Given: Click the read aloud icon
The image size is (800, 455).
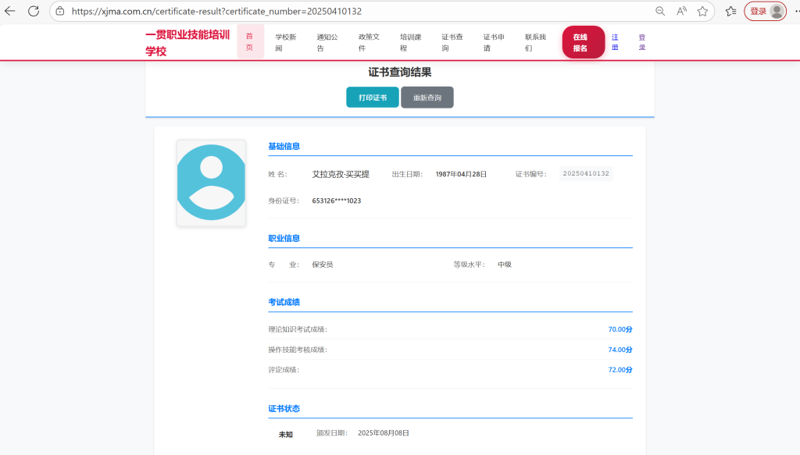Looking at the screenshot, I should [x=681, y=11].
